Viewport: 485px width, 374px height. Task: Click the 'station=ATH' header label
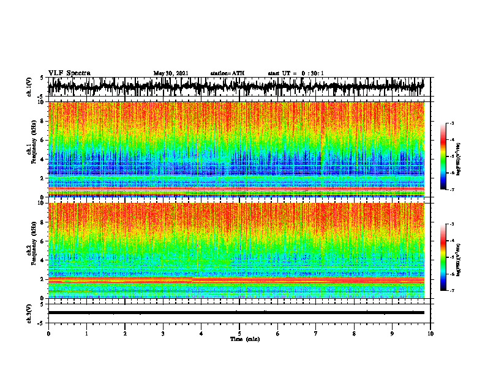(x=227, y=73)
